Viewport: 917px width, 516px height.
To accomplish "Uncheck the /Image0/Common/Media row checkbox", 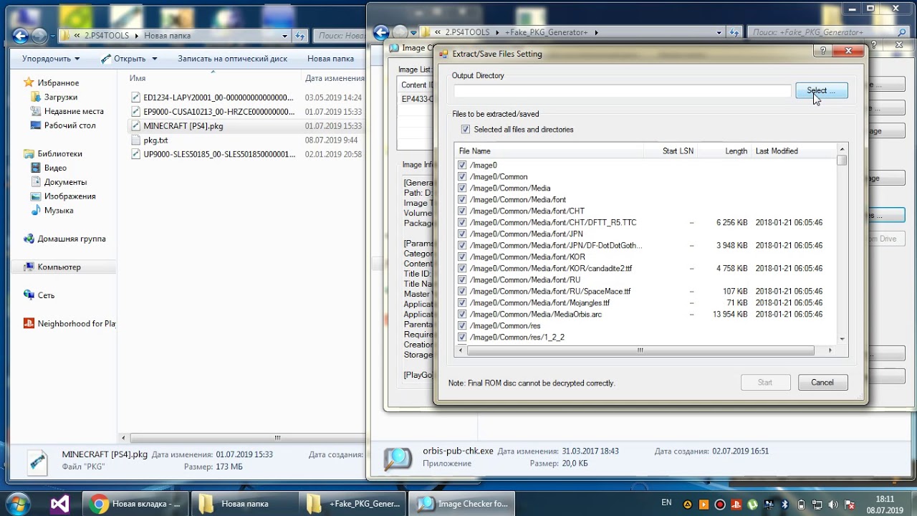I will (x=462, y=188).
